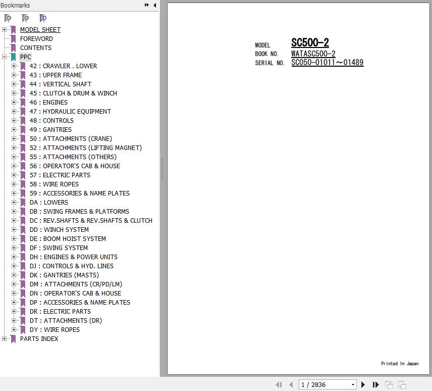Open bookmark 58 : WIRE ROPES

(54, 184)
